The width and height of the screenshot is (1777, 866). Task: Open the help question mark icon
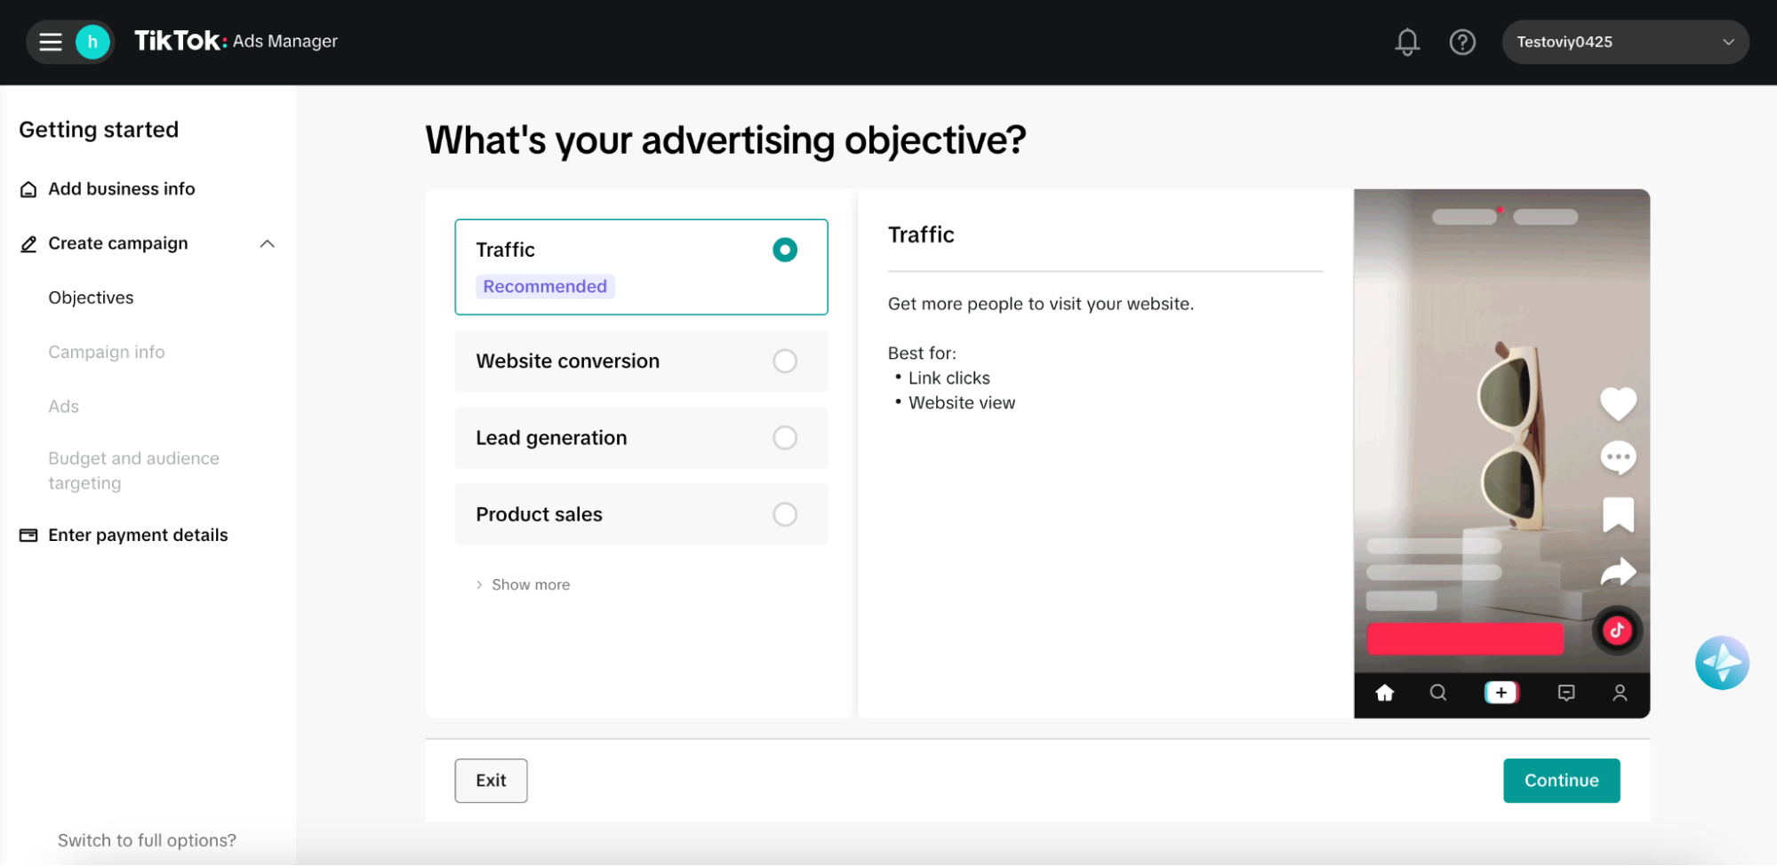tap(1462, 42)
